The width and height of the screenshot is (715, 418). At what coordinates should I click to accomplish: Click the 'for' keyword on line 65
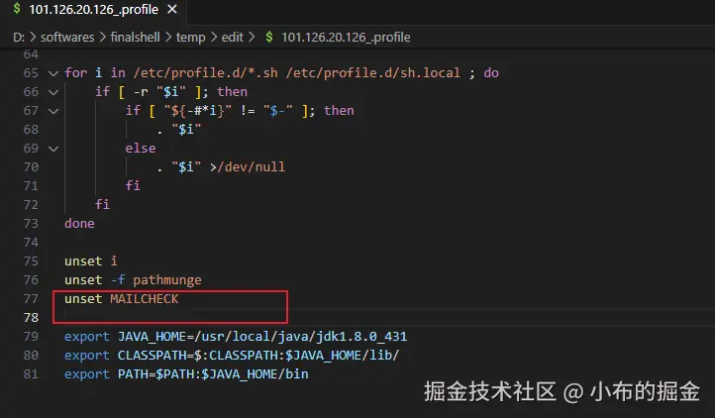point(75,73)
